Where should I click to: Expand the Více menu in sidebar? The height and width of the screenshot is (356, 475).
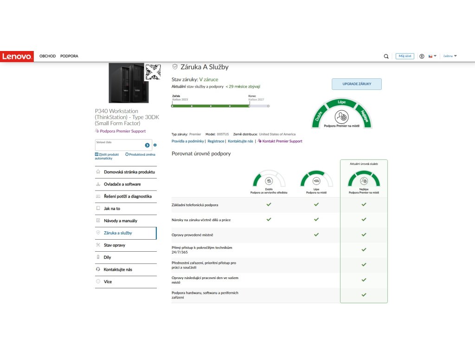pyautogui.click(x=108, y=281)
